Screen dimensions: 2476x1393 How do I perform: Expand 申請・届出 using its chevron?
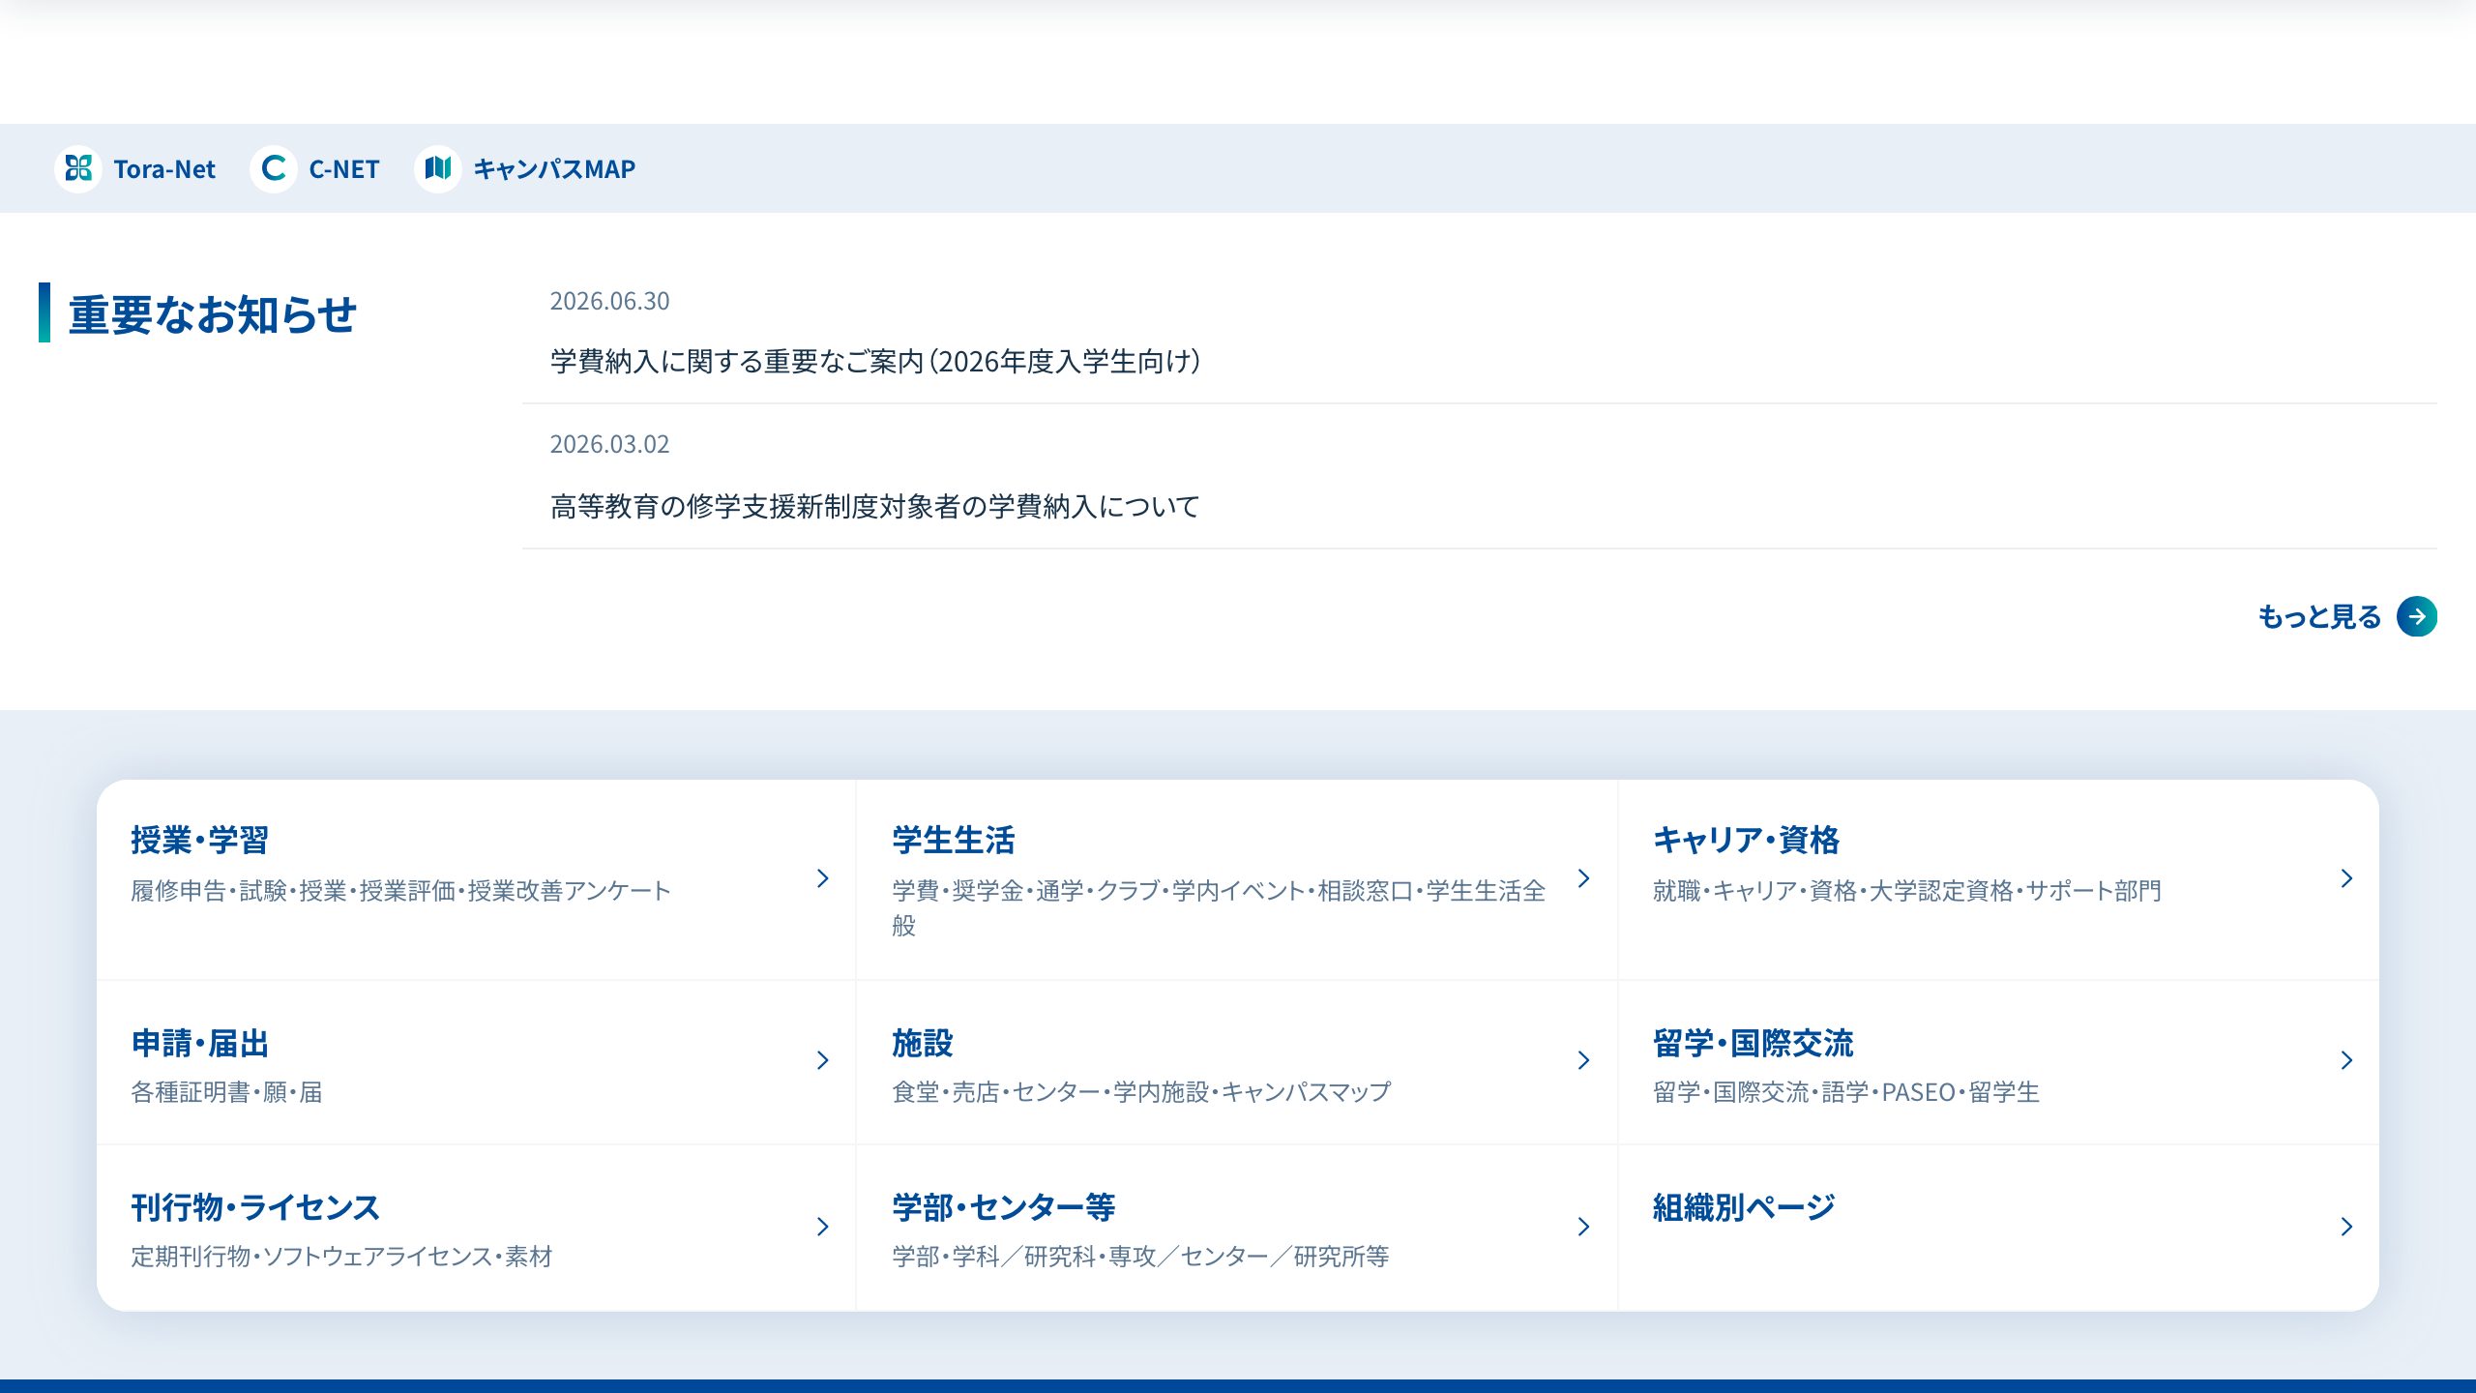[823, 1060]
